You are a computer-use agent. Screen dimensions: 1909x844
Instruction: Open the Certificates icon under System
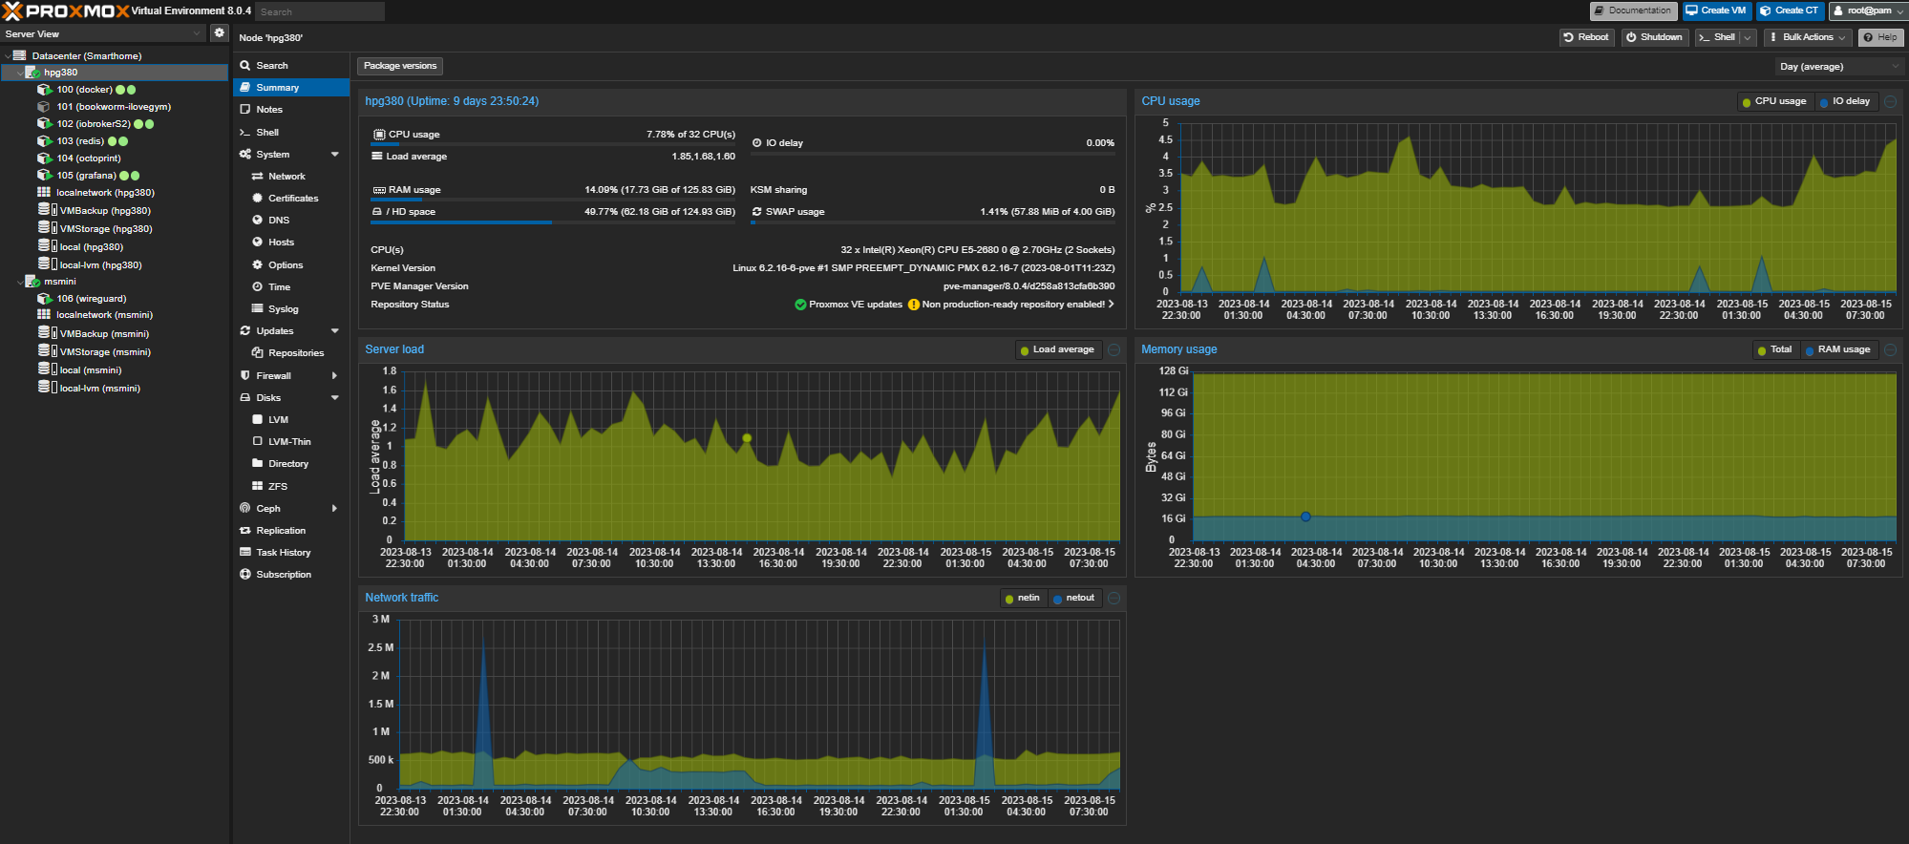tap(257, 198)
